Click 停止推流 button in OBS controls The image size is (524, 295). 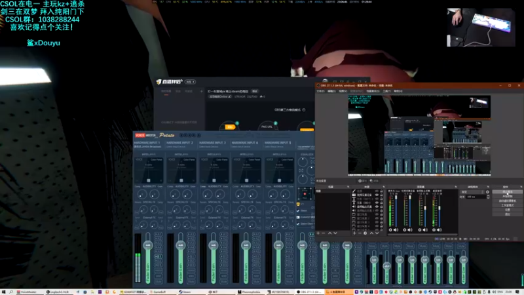(507, 192)
